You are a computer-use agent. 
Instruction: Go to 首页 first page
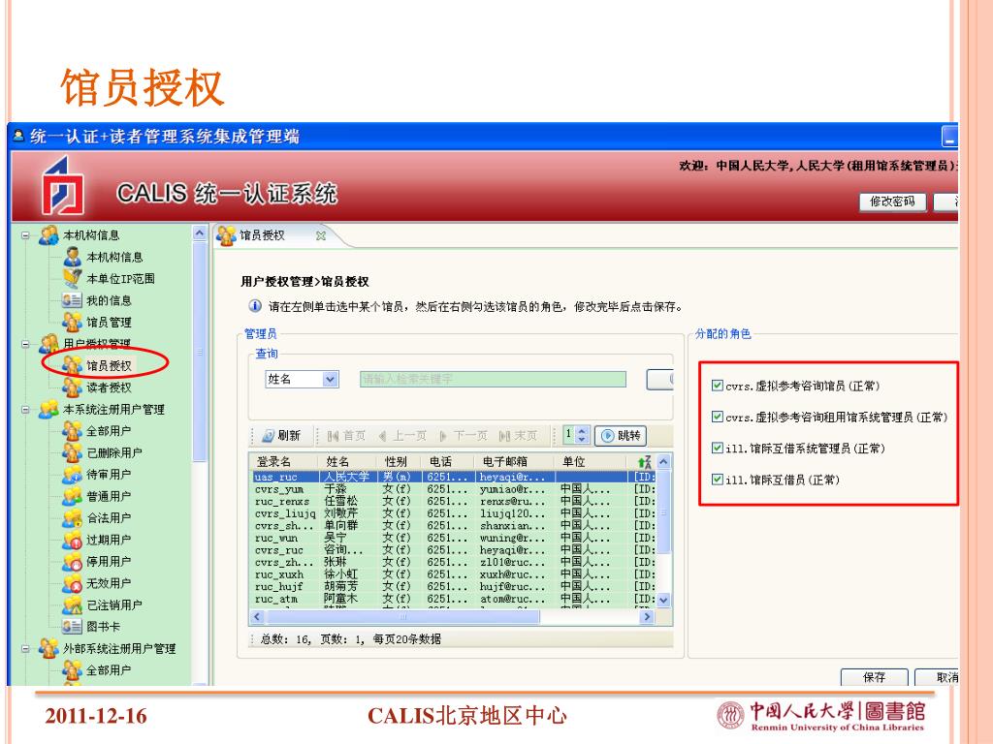click(346, 435)
